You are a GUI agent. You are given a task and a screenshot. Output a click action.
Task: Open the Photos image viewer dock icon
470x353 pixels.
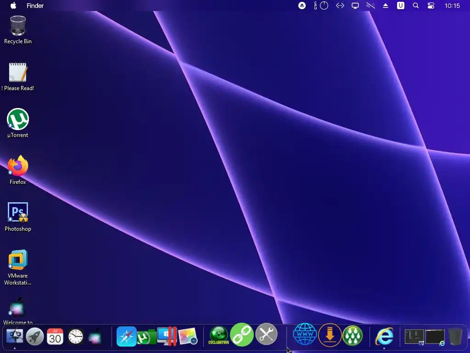188,336
